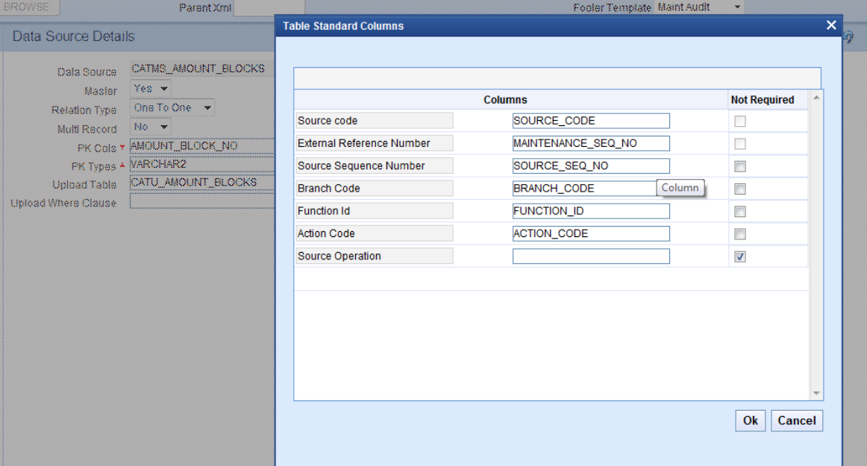Select the 'Source Sequence Number' label cell
This screenshot has width=867, height=466.
click(375, 166)
